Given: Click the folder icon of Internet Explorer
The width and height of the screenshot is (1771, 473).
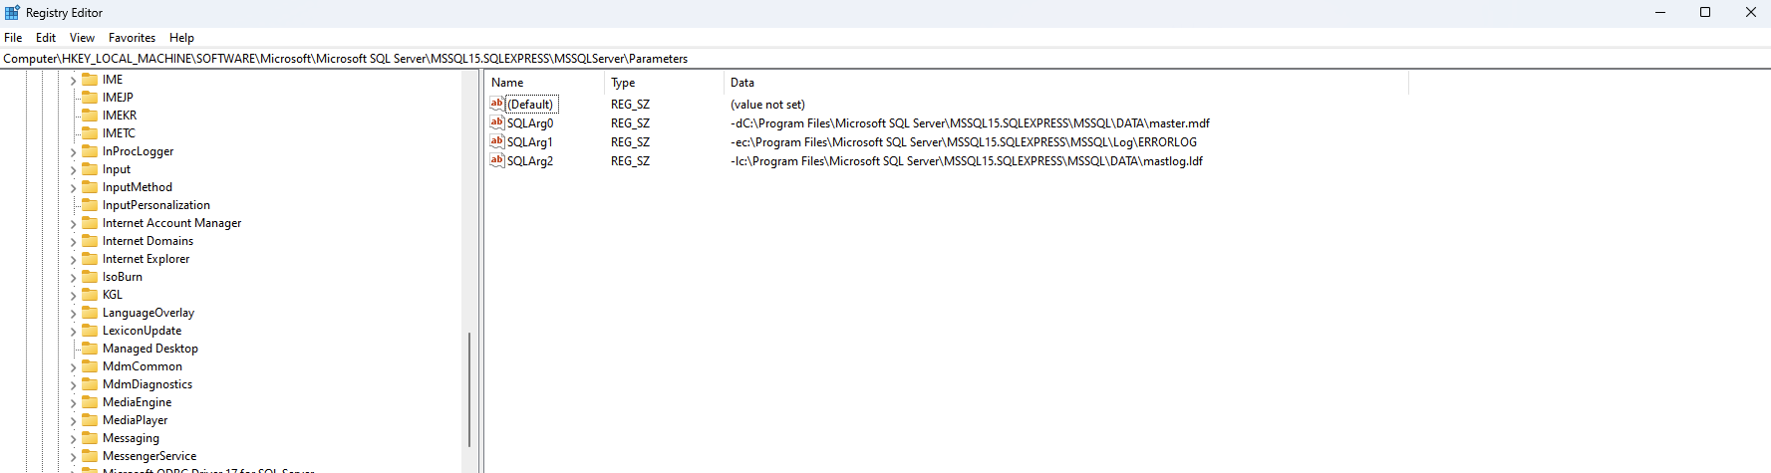Looking at the screenshot, I should coord(90,258).
